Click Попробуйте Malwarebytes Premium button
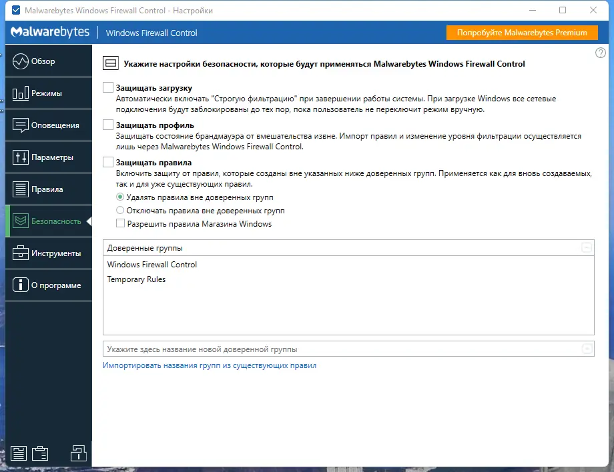Screen dimensions: 614x472 point(522,33)
